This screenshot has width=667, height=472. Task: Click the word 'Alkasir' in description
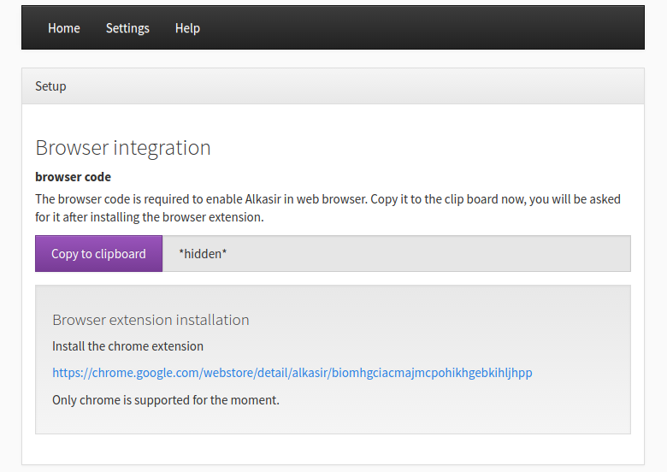265,199
